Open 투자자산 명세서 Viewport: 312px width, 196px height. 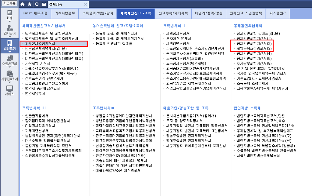pyautogui.click(x=179, y=38)
